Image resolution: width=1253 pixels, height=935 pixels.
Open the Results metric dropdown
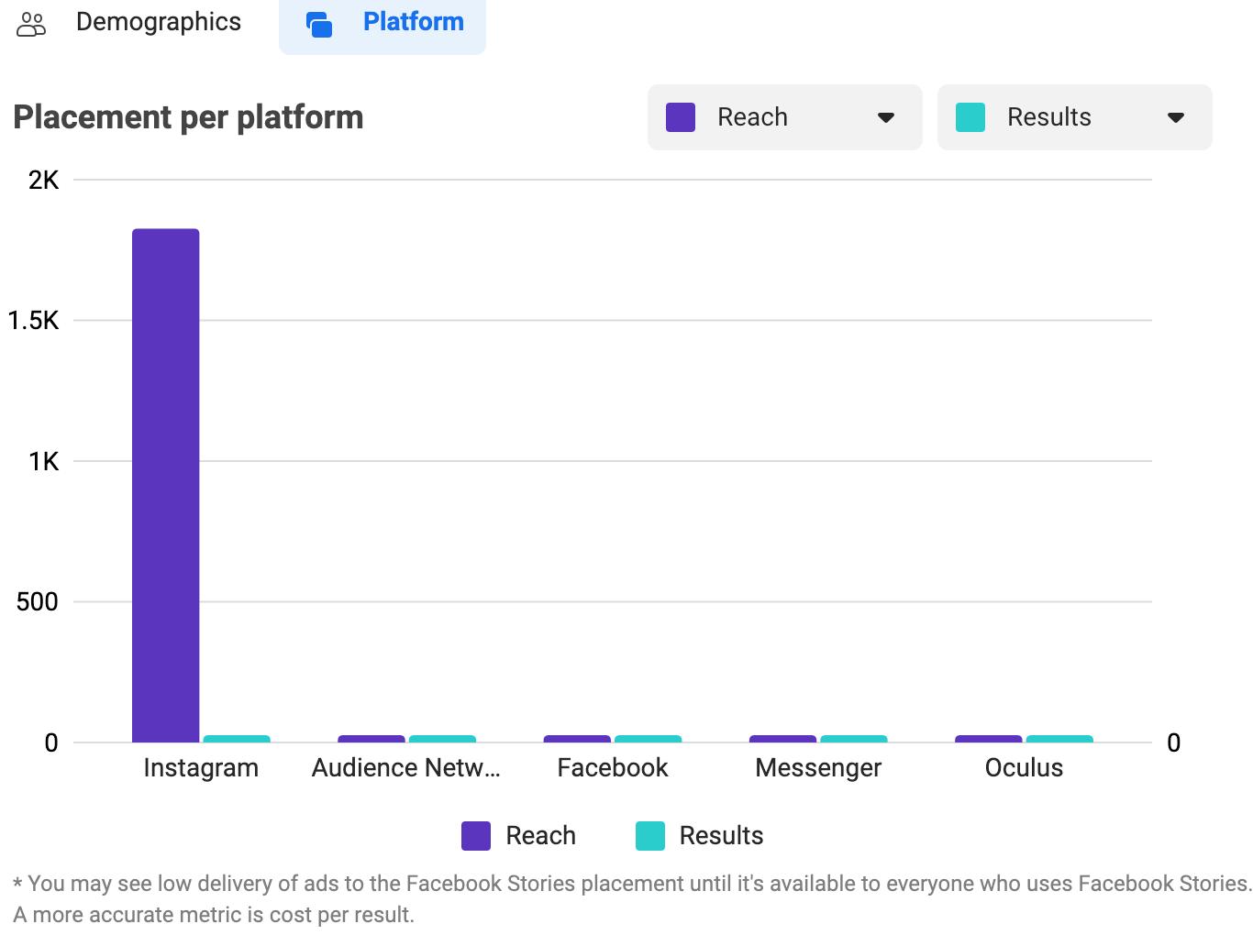[1074, 117]
